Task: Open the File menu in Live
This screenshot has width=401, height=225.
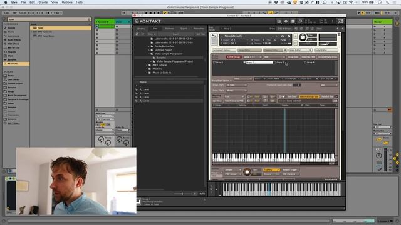Action: click(23, 2)
